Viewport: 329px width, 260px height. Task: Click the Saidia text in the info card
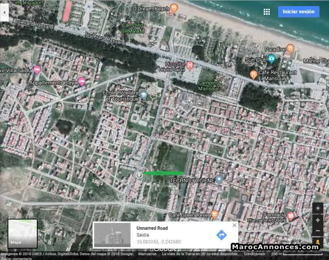[x=143, y=235]
